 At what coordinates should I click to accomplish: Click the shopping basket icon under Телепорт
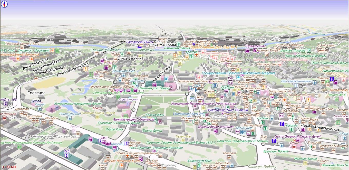tap(229, 157)
